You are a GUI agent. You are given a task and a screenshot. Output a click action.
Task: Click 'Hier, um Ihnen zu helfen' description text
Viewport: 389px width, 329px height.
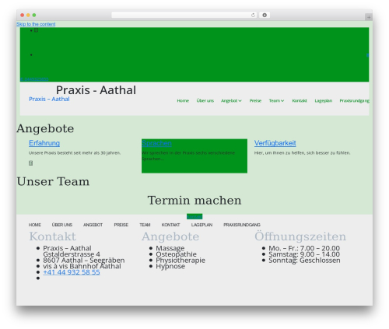(x=302, y=153)
